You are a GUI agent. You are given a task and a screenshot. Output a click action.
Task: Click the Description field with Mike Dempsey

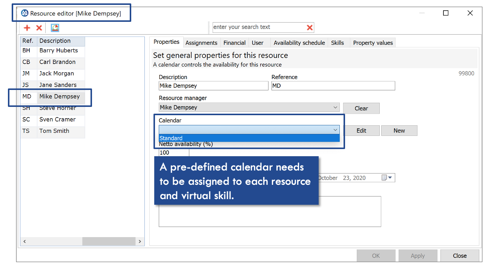click(x=213, y=86)
